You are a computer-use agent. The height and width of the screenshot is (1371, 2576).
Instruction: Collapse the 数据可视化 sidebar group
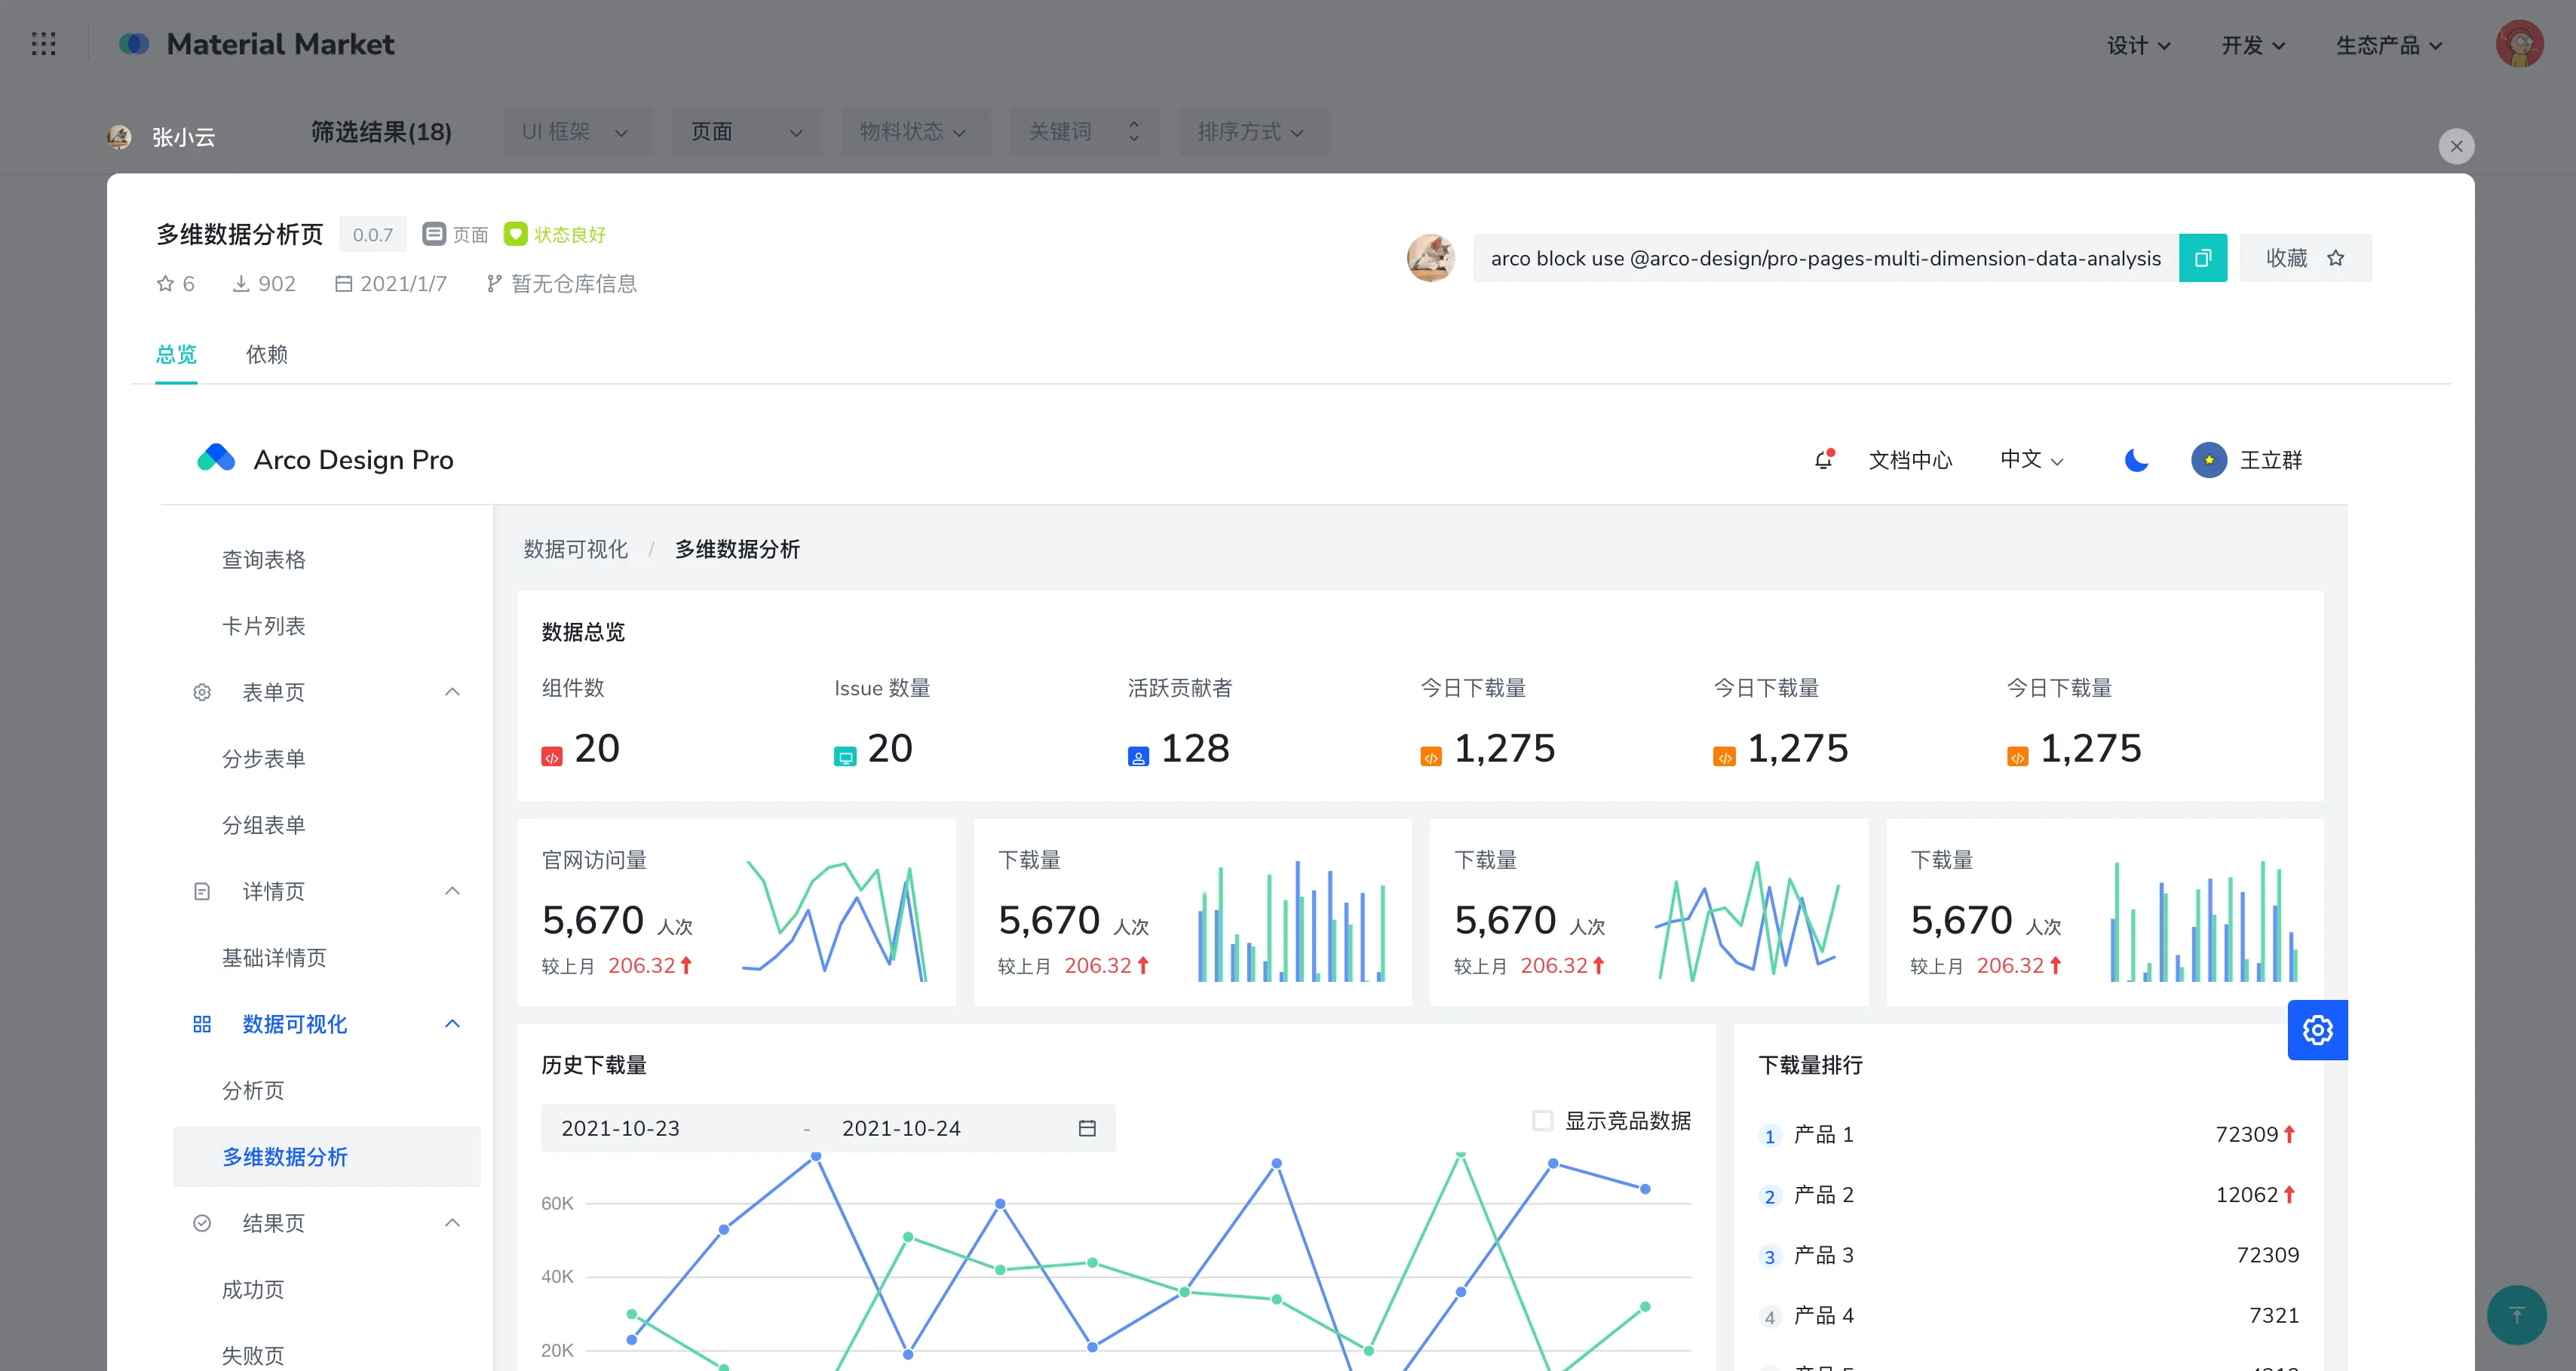pyautogui.click(x=452, y=1024)
